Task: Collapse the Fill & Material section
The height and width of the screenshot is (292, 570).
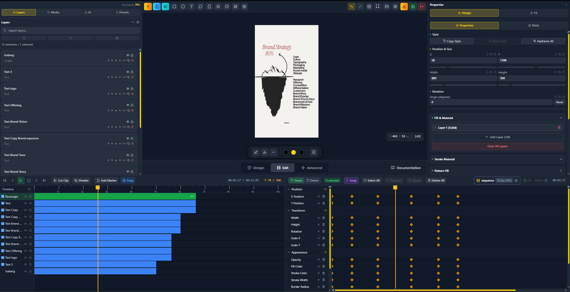Action: pos(561,118)
